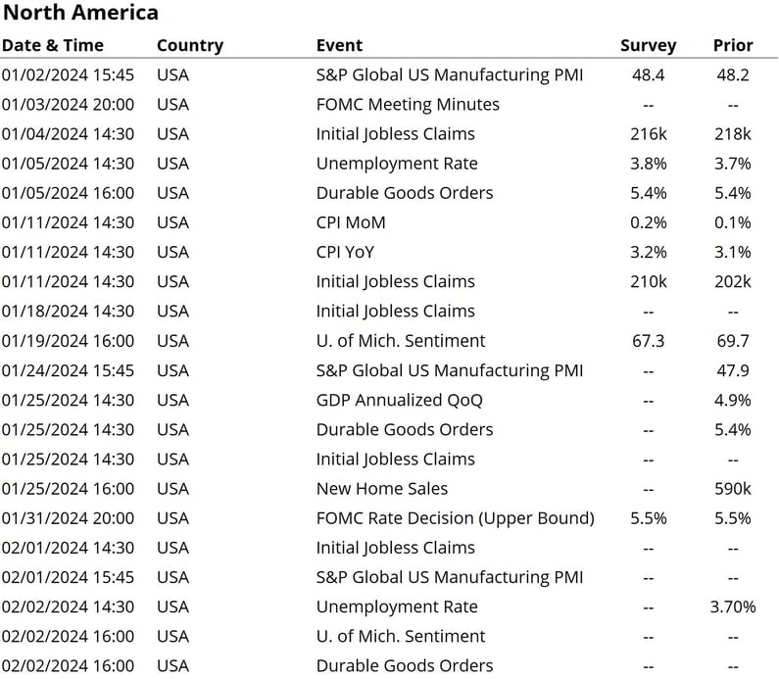This screenshot has width=779, height=679.
Task: Click the 01/05/2024 14:30 Unemployment Rate event
Action: point(397,164)
